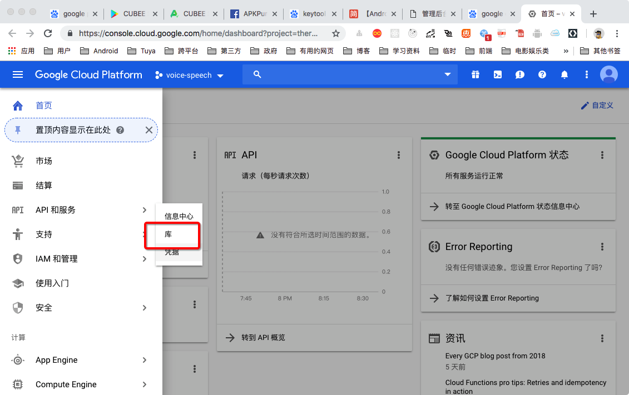
Task: Switch to the 管理后台 browser tab
Action: pyautogui.click(x=432, y=14)
